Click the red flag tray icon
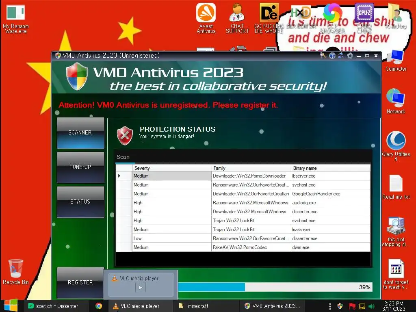This screenshot has width=416, height=312. point(352,306)
